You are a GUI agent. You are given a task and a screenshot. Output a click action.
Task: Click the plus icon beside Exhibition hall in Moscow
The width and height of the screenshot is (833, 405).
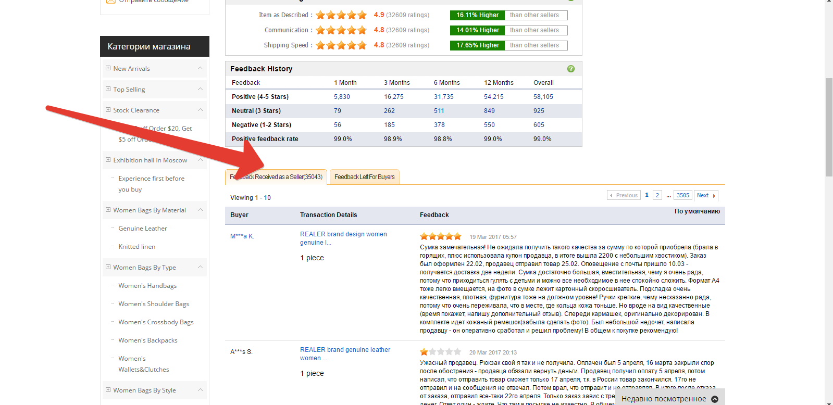pyautogui.click(x=108, y=160)
